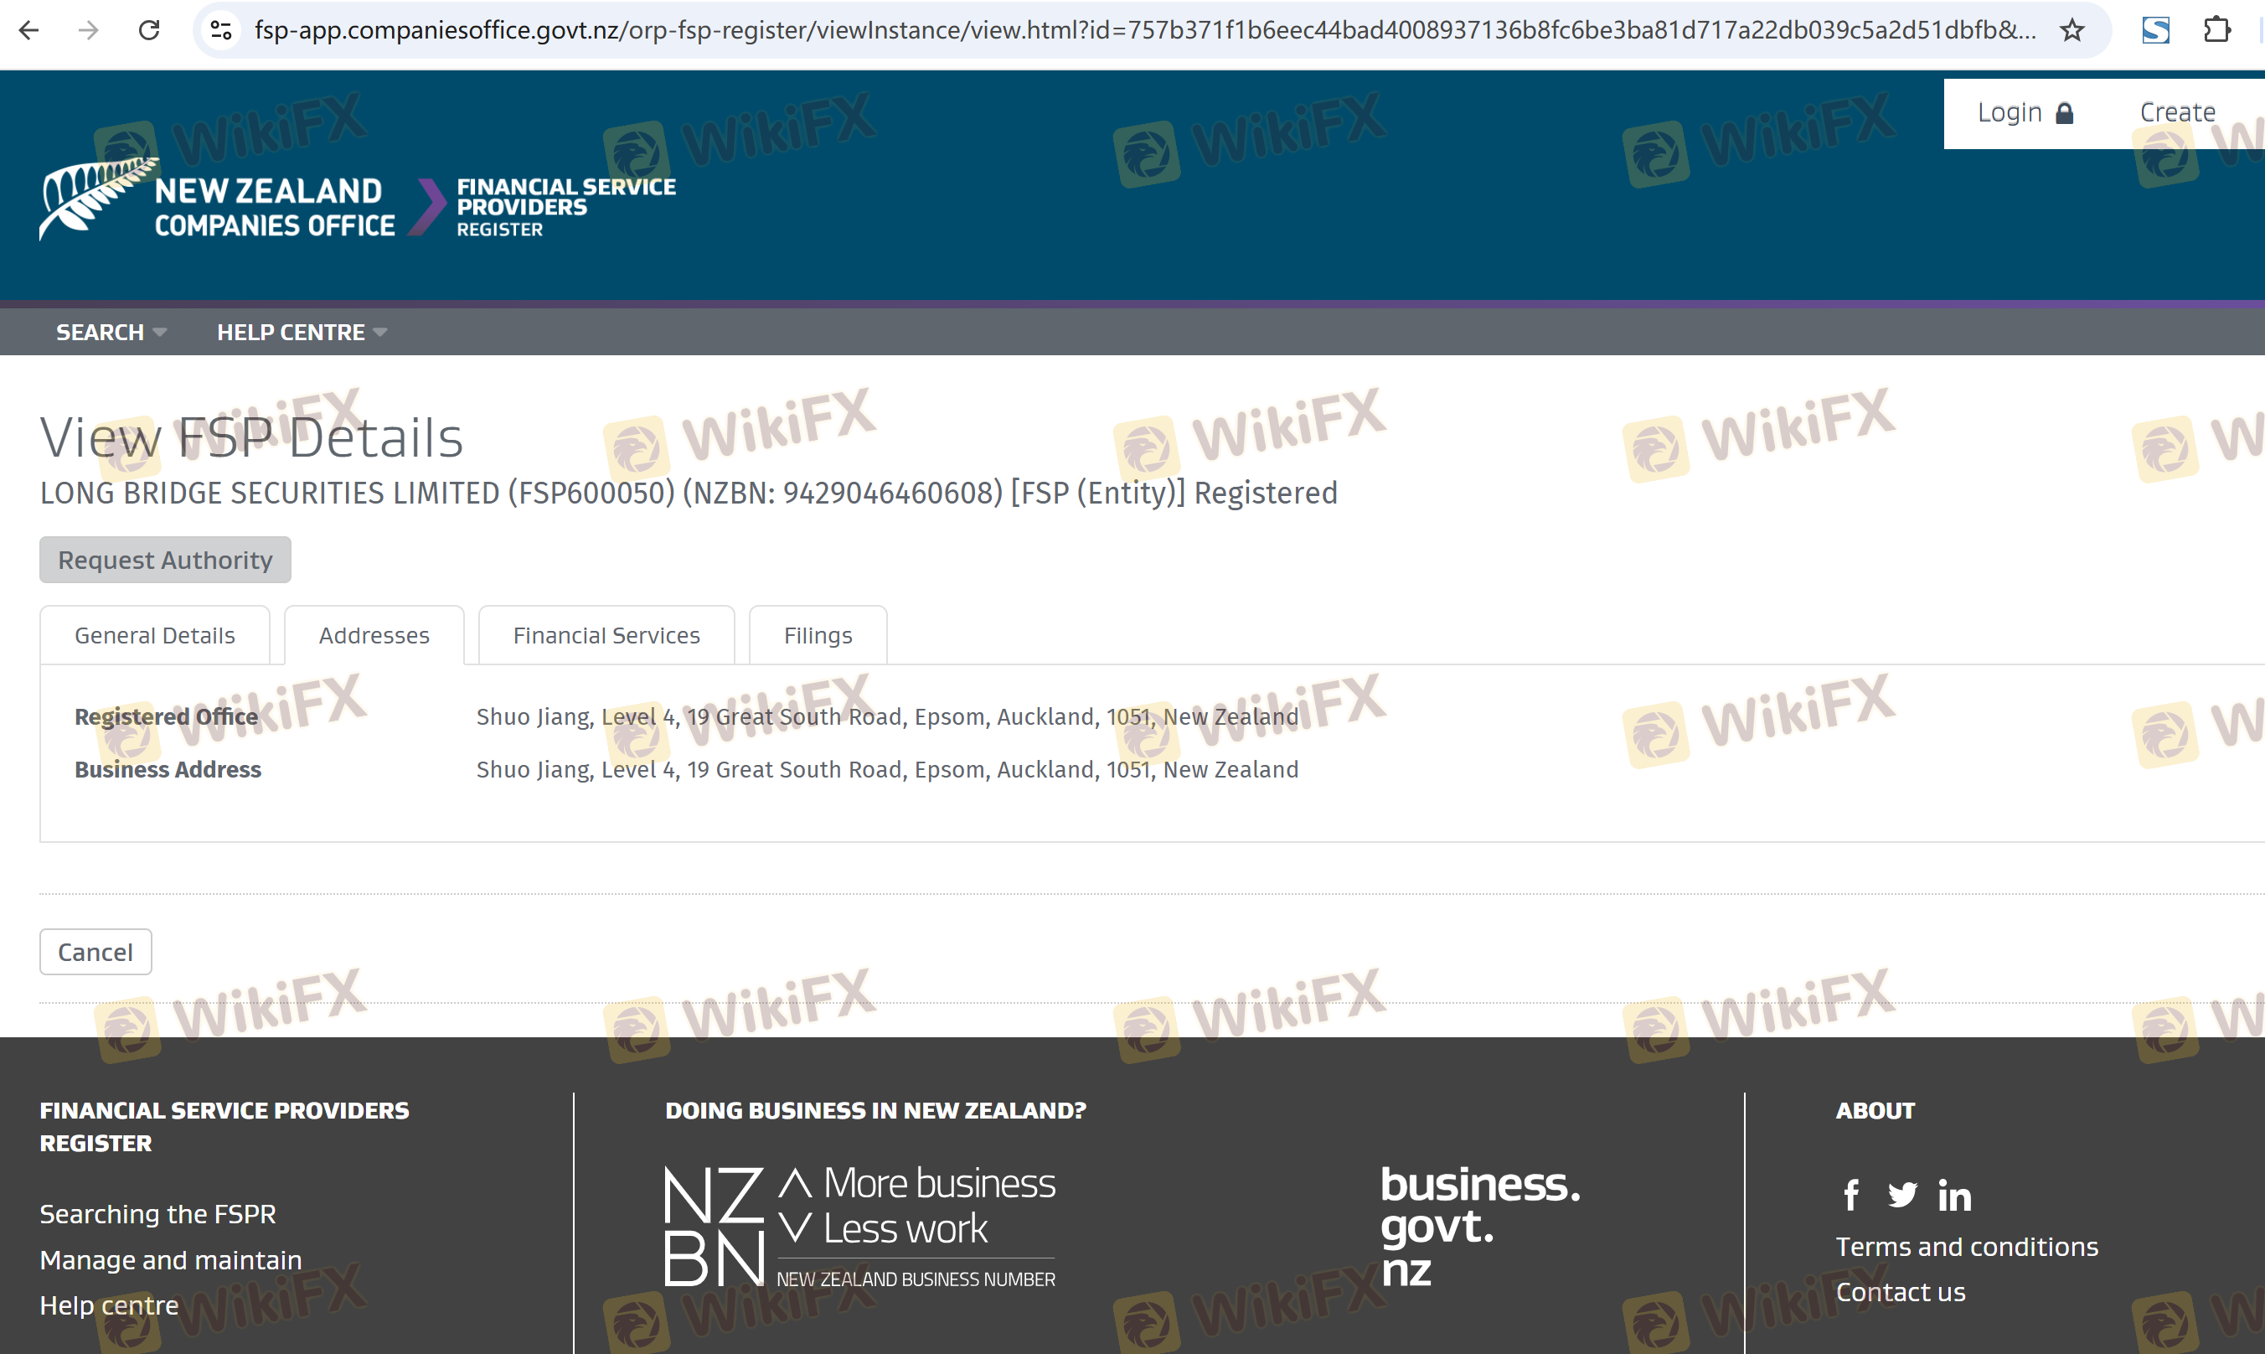Click the browser back arrow
2265x1354 pixels.
[x=29, y=30]
